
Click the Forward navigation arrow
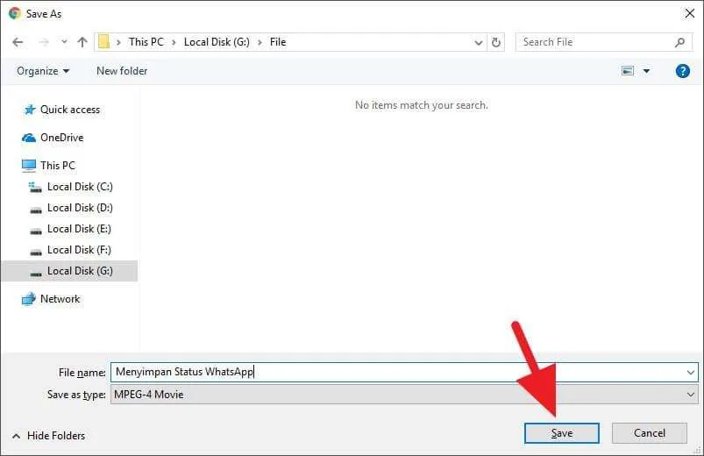tap(44, 42)
